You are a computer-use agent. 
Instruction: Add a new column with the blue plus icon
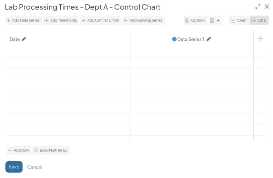coord(260,39)
